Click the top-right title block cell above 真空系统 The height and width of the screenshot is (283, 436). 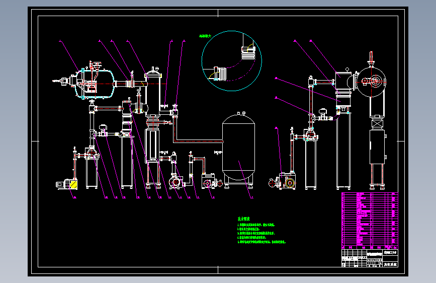[390, 253]
